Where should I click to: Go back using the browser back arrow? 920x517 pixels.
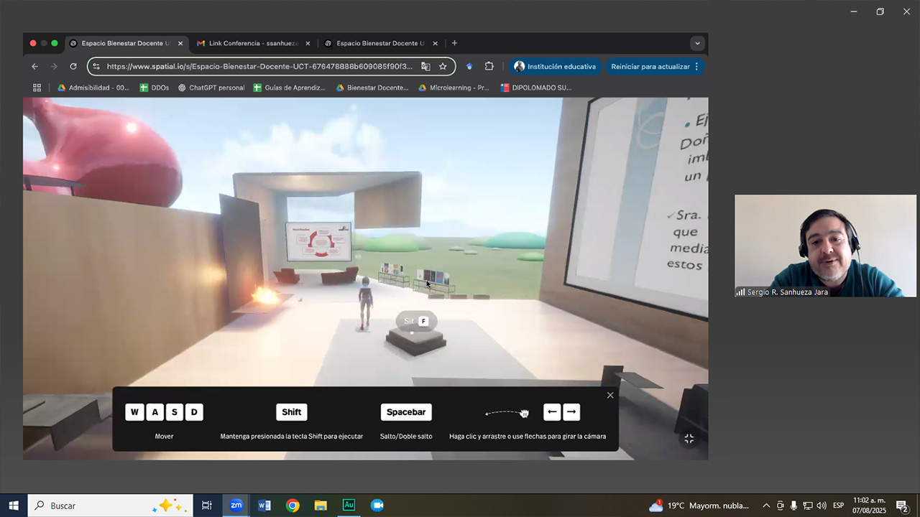(x=34, y=67)
